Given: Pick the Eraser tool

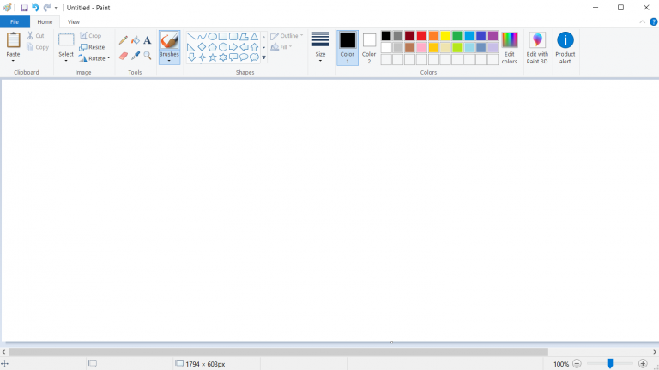Looking at the screenshot, I should click(x=124, y=56).
